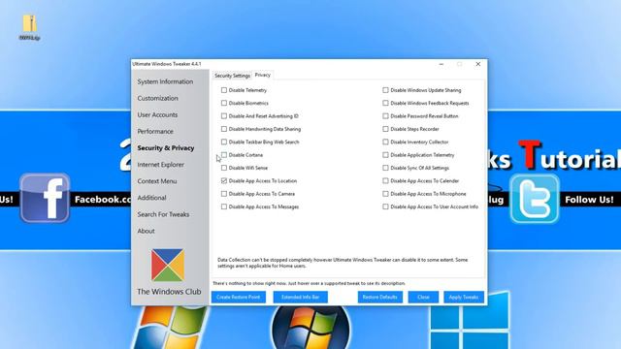Open User Accounts section
This screenshot has width=621, height=349.
pos(157,114)
